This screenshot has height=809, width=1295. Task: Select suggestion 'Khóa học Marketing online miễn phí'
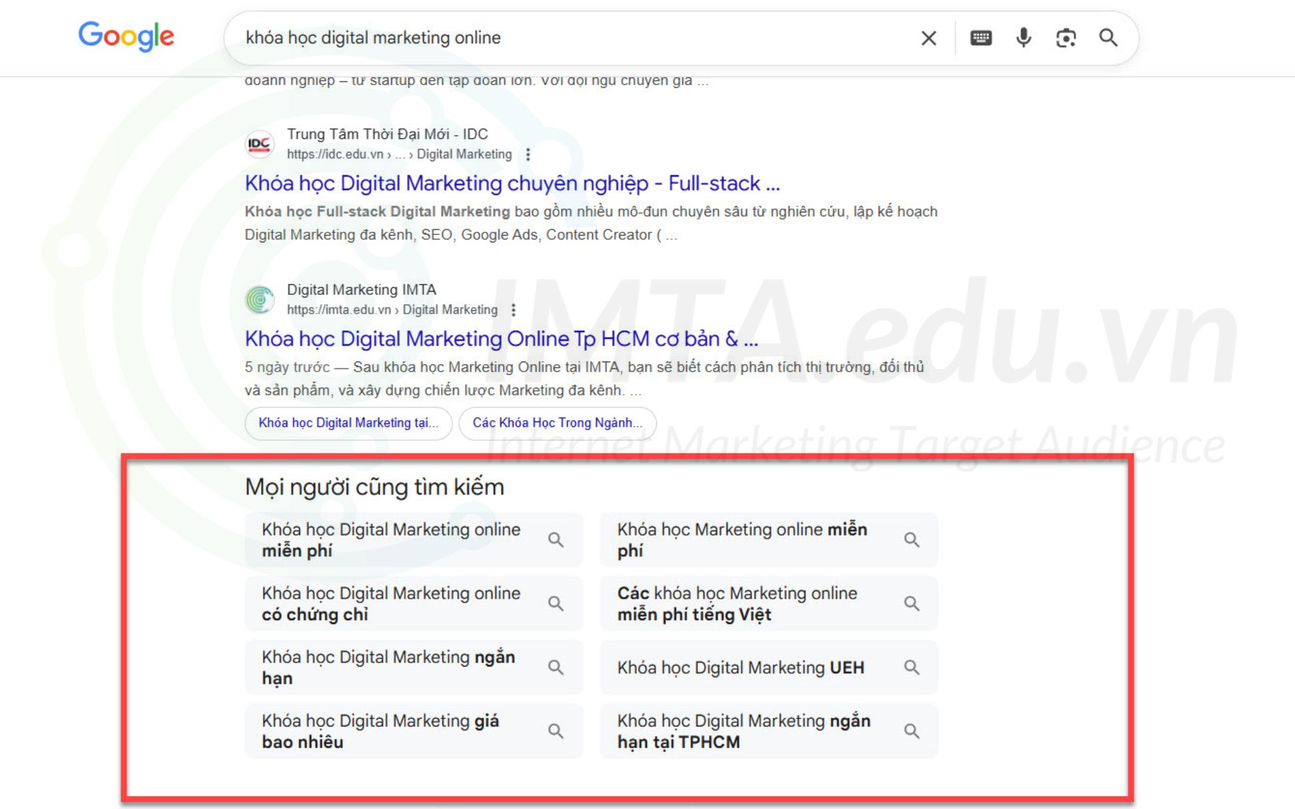coord(769,540)
